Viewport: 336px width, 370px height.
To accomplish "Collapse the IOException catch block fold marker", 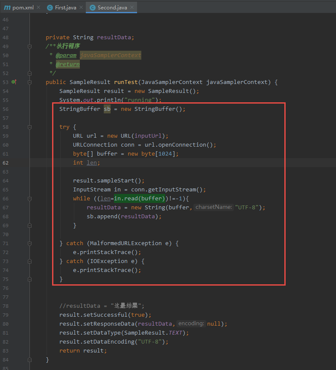I will click(x=29, y=261).
